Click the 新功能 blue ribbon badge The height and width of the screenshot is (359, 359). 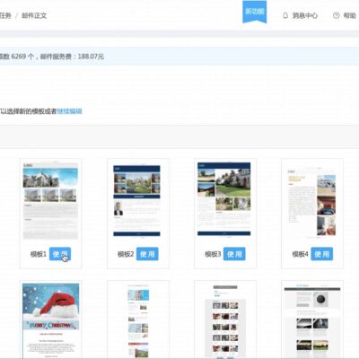[254, 12]
